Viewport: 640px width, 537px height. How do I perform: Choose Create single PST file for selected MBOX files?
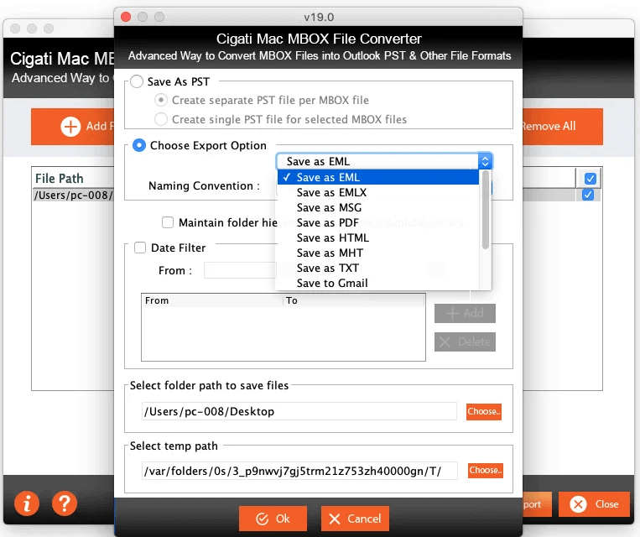pyautogui.click(x=161, y=119)
